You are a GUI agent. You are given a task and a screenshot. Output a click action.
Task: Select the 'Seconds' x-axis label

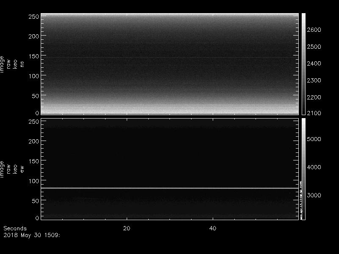(15, 228)
